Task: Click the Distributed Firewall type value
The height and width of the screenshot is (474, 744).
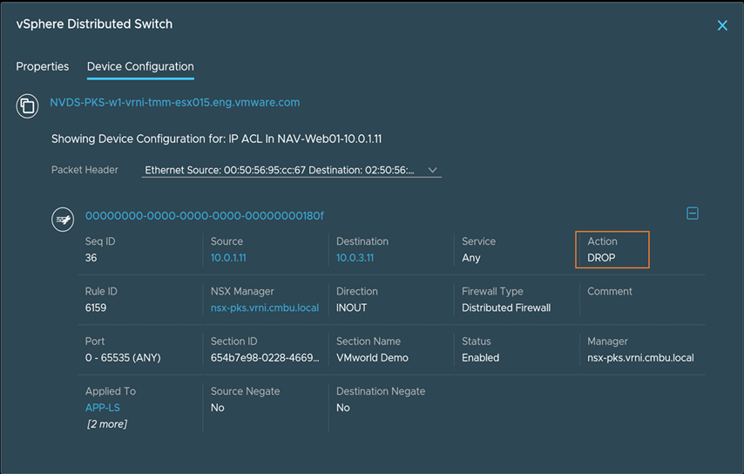Action: 506,308
